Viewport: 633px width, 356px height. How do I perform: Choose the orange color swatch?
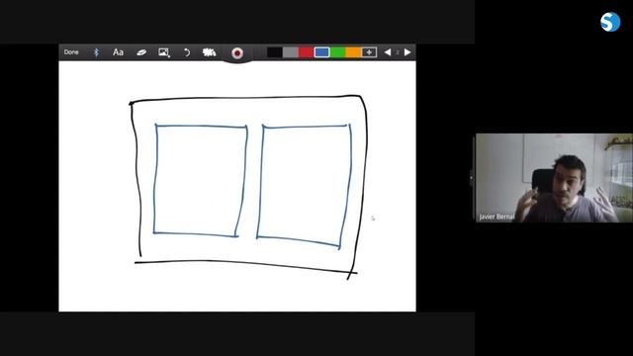[x=353, y=52]
